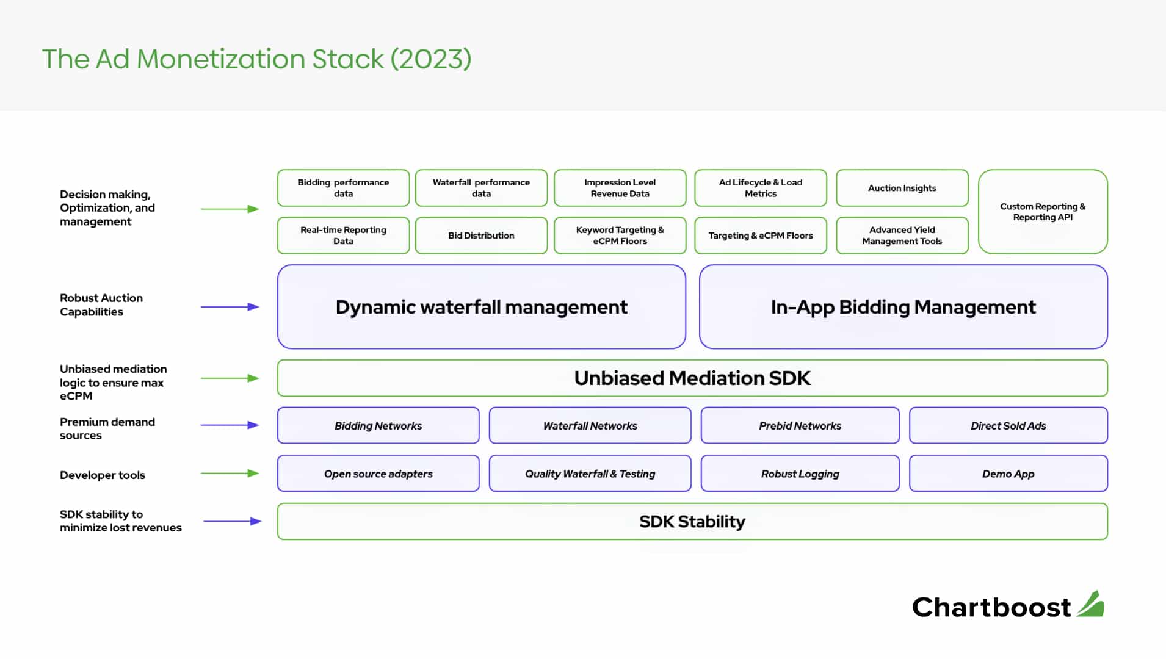
Task: Click the Developer tools label
Action: click(x=103, y=475)
